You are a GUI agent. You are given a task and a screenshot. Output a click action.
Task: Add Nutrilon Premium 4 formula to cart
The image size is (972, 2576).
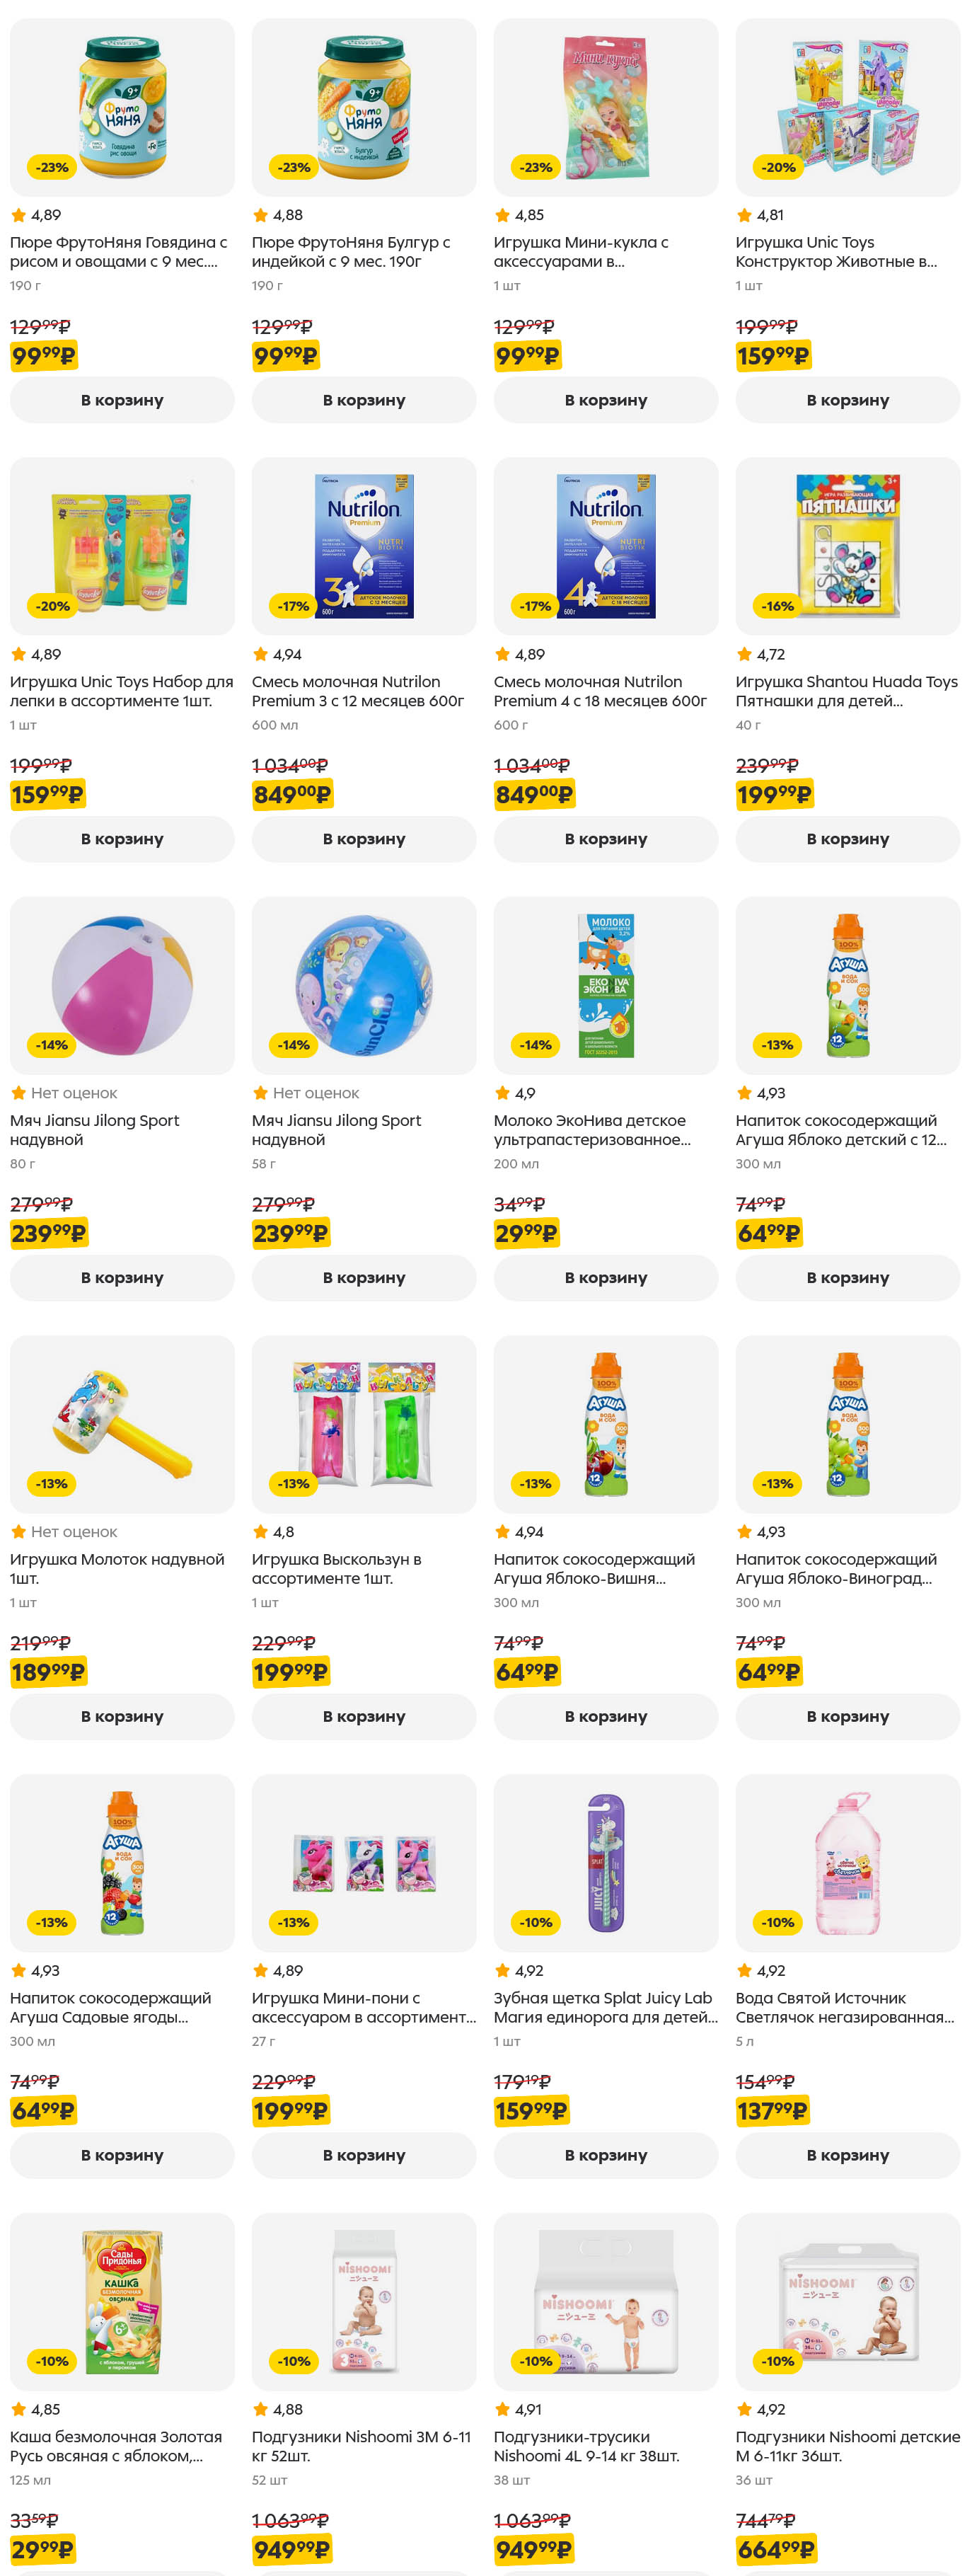[x=605, y=839]
